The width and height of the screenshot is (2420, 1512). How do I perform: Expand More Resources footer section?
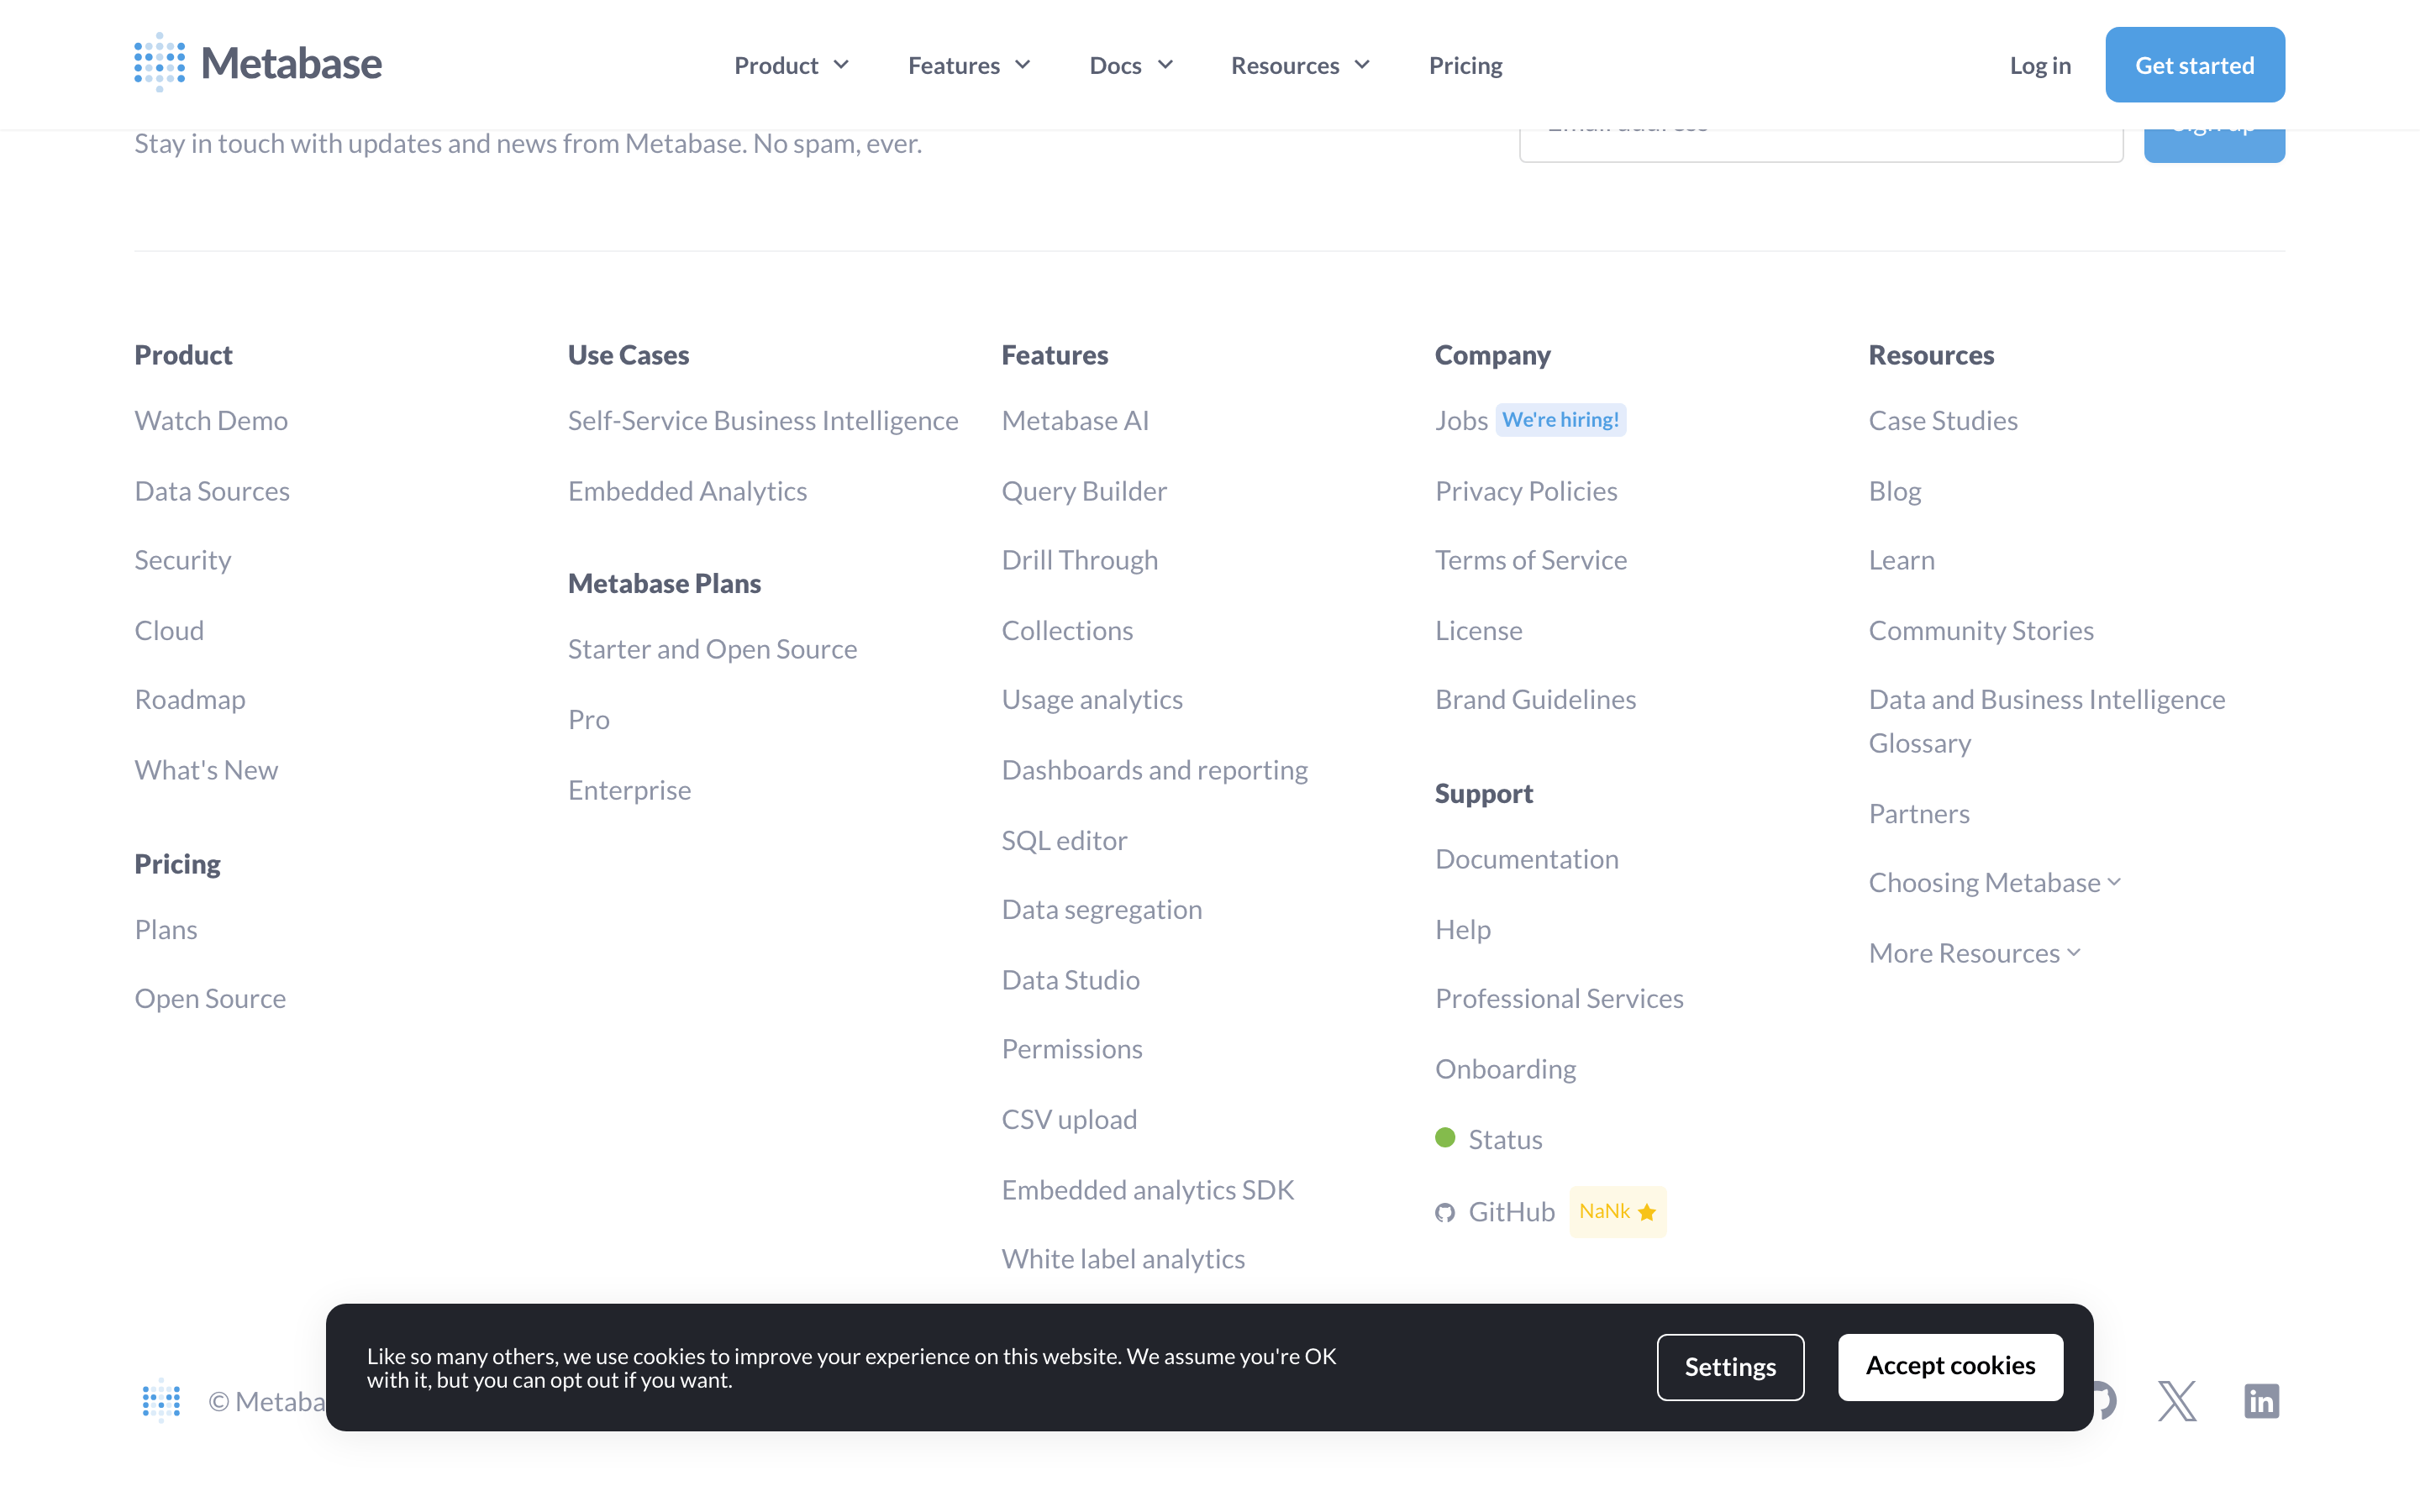(x=1975, y=953)
